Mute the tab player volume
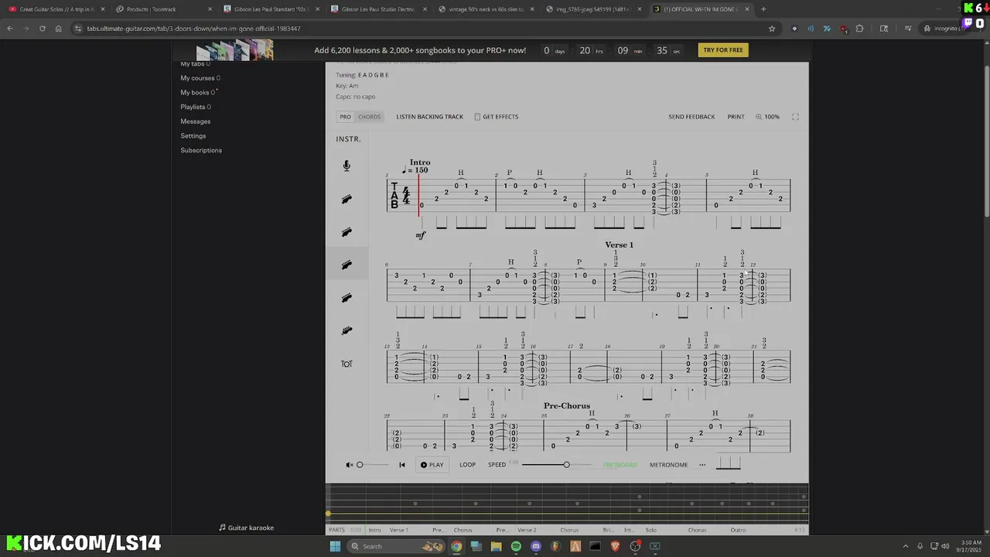The image size is (990, 557). pos(350,465)
